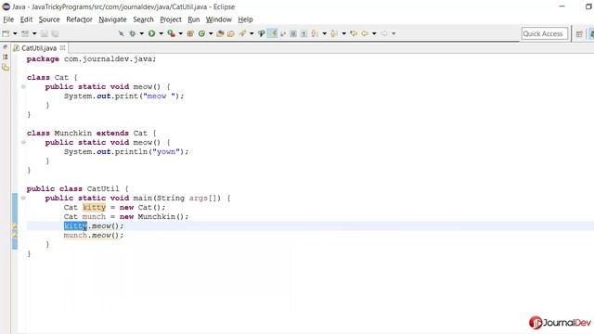Image resolution: width=594 pixels, height=334 pixels.
Task: Click the "class Munchkin extends Cat" line
Action: coord(91,134)
